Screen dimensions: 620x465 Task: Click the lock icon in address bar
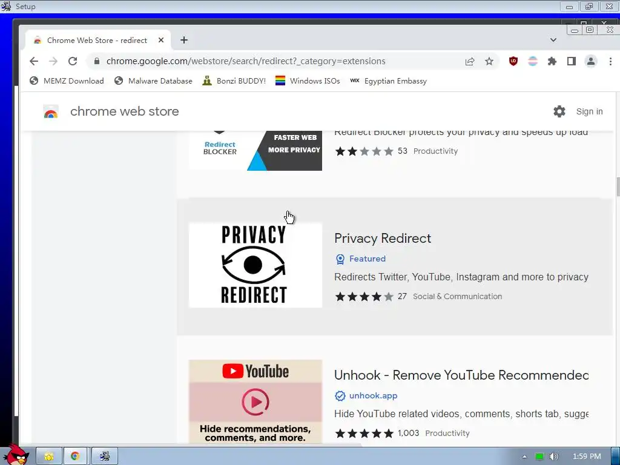point(97,61)
